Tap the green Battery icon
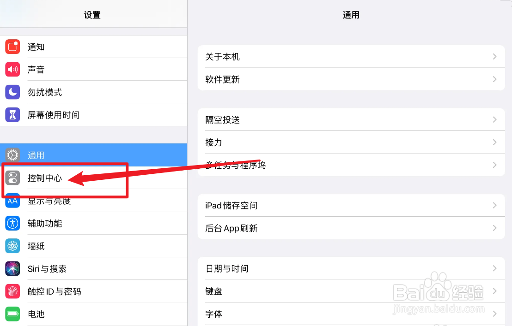Screen dimensions: 512x326 [12, 314]
